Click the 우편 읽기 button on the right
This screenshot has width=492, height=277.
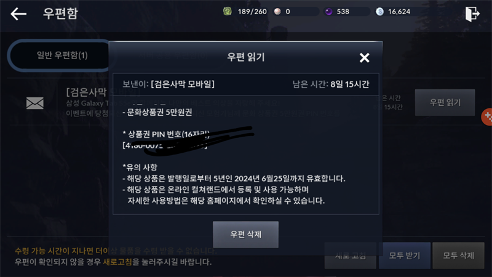point(445,102)
